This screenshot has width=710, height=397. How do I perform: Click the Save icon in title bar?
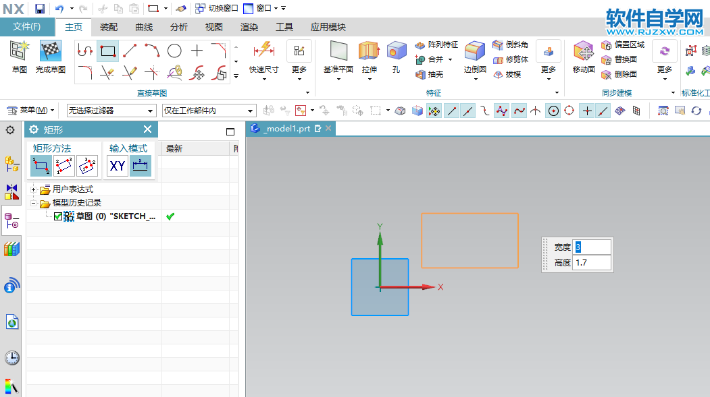40,8
